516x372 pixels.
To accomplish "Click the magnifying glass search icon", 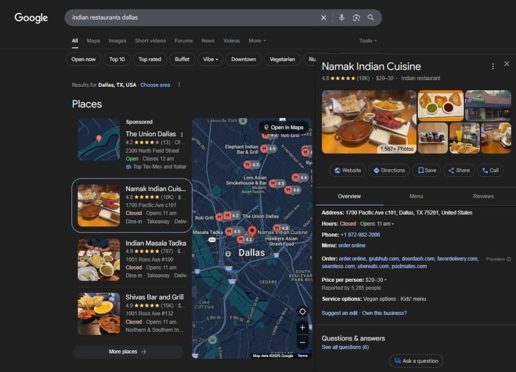I will coord(371,18).
